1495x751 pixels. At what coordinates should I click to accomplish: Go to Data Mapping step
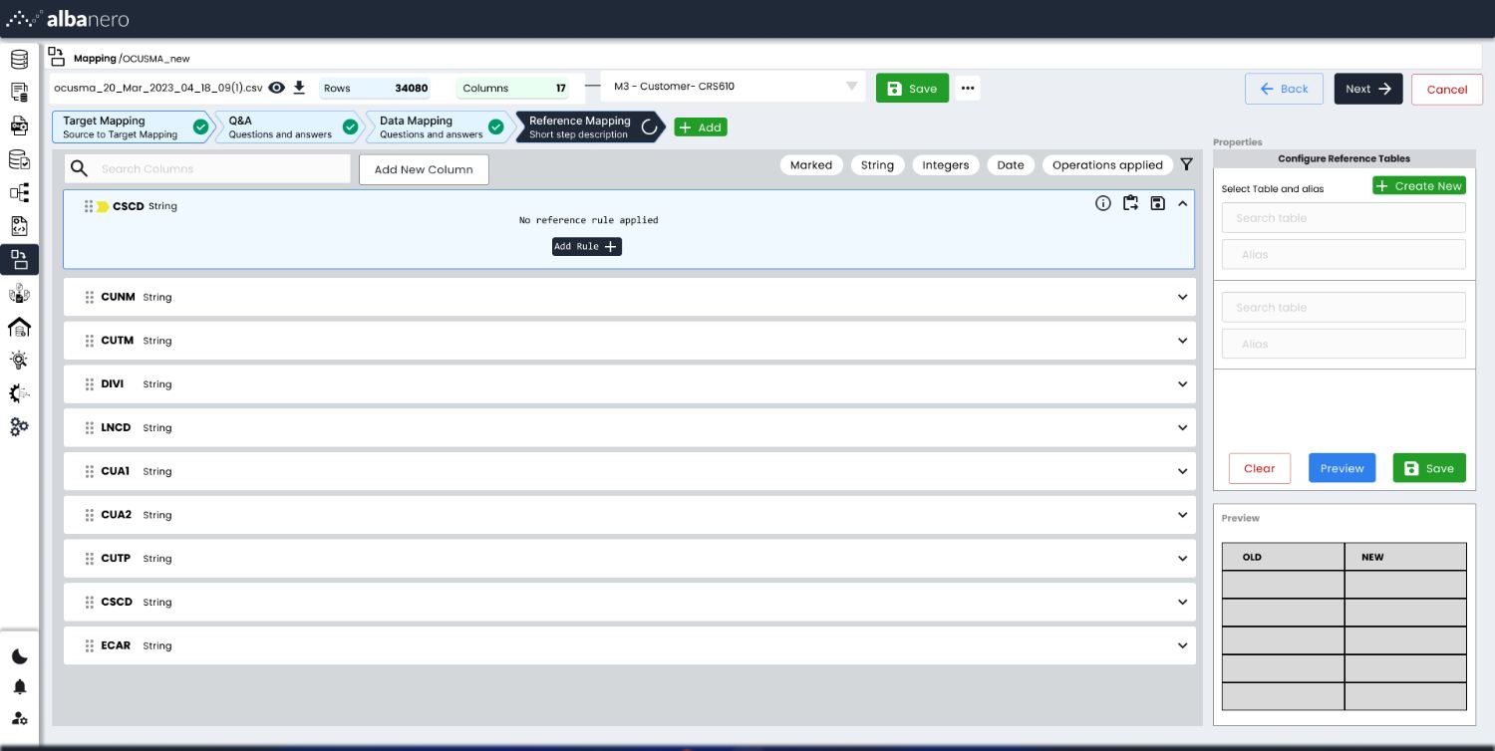(441, 126)
